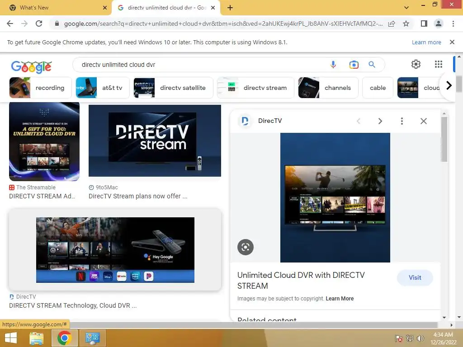
Task: Open the volume speaker tray icon
Action: (420, 338)
